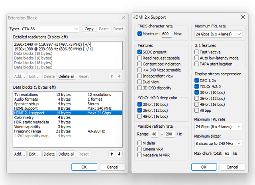Enable Content bpc indication

139,64
